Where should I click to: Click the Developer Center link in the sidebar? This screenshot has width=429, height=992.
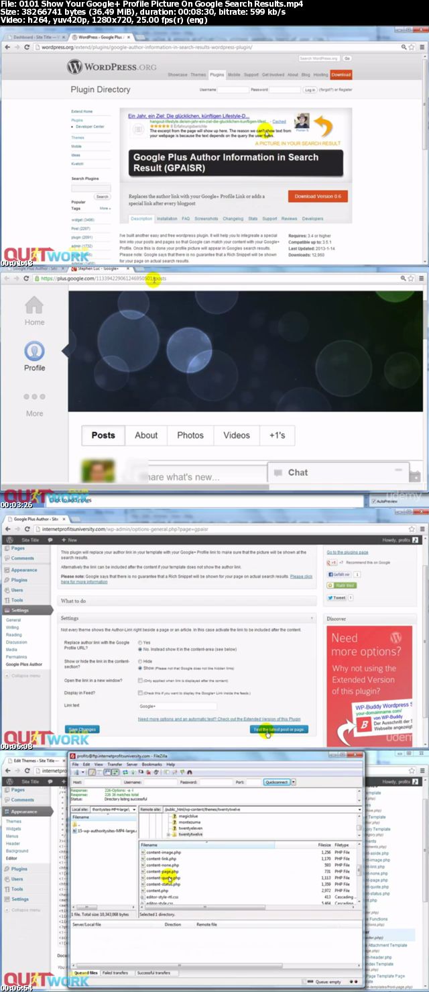pyautogui.click(x=90, y=126)
